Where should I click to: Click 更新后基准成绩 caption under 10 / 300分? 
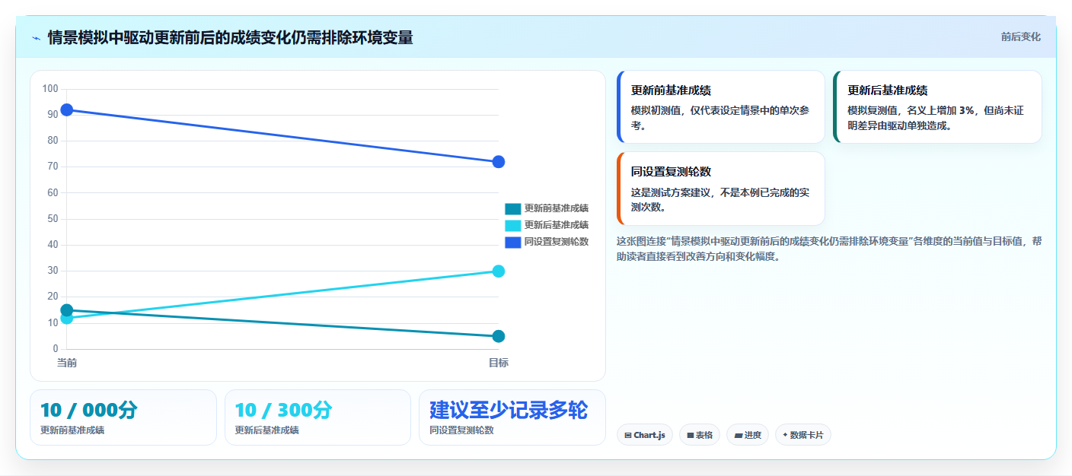pos(267,430)
